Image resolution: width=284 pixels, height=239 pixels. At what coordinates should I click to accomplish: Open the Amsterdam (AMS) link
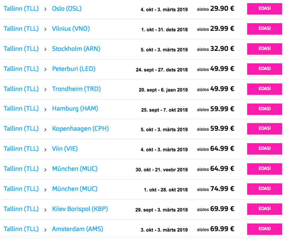(78, 229)
